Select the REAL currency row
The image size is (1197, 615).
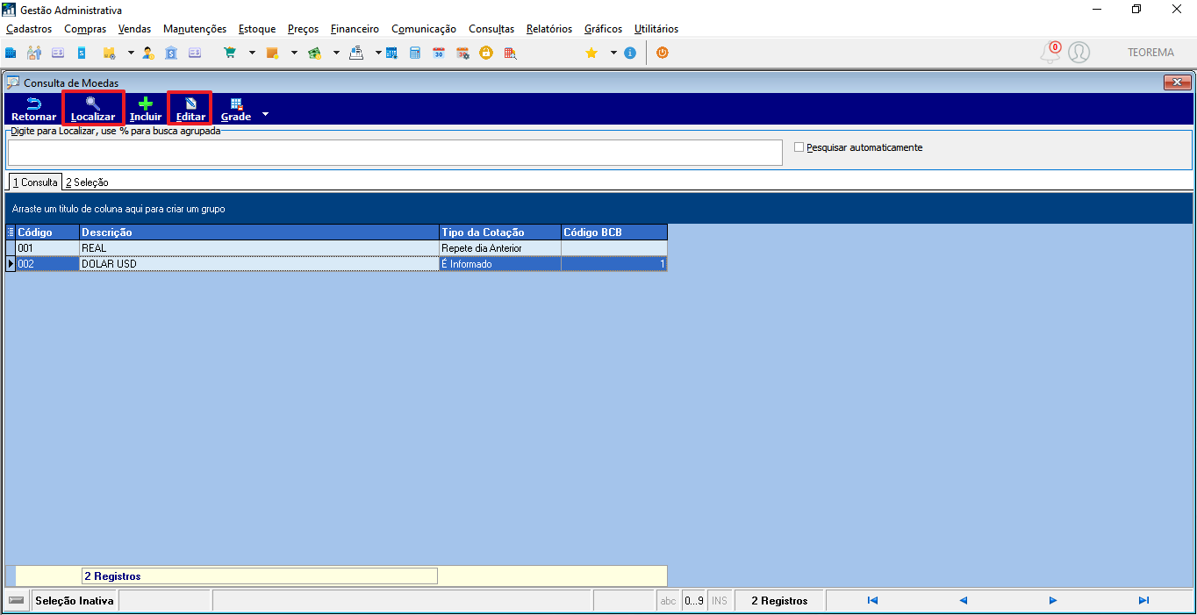tap(337, 248)
